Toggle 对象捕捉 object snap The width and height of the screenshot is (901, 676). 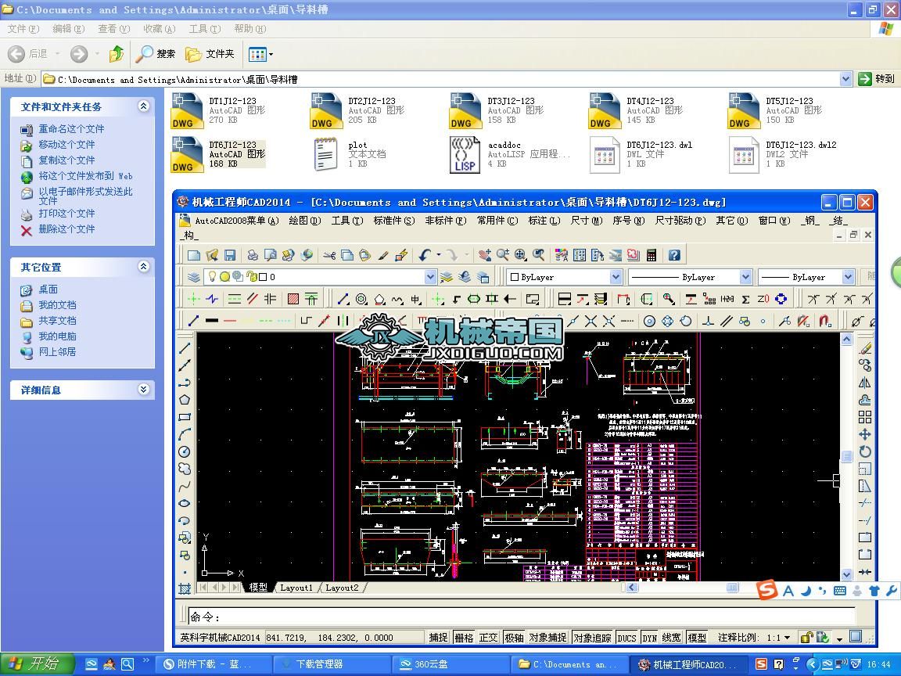[547, 638]
